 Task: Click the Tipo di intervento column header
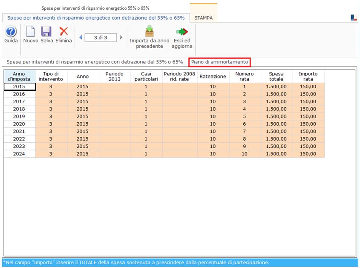(x=51, y=76)
